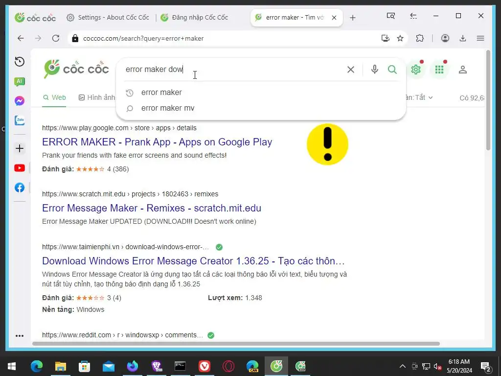Screen dimensions: 501x376
Task: Open the tab search icon in title bar
Action: [x=390, y=16]
